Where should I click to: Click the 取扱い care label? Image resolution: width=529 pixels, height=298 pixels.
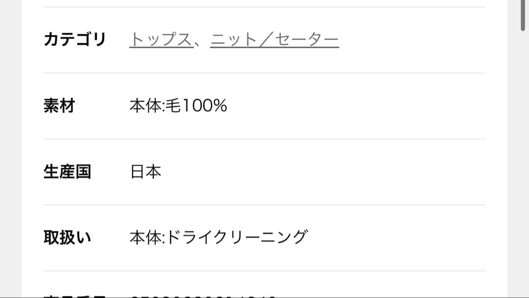tap(66, 236)
